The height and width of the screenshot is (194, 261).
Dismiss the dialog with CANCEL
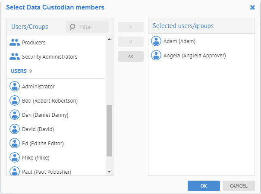[x=239, y=186]
